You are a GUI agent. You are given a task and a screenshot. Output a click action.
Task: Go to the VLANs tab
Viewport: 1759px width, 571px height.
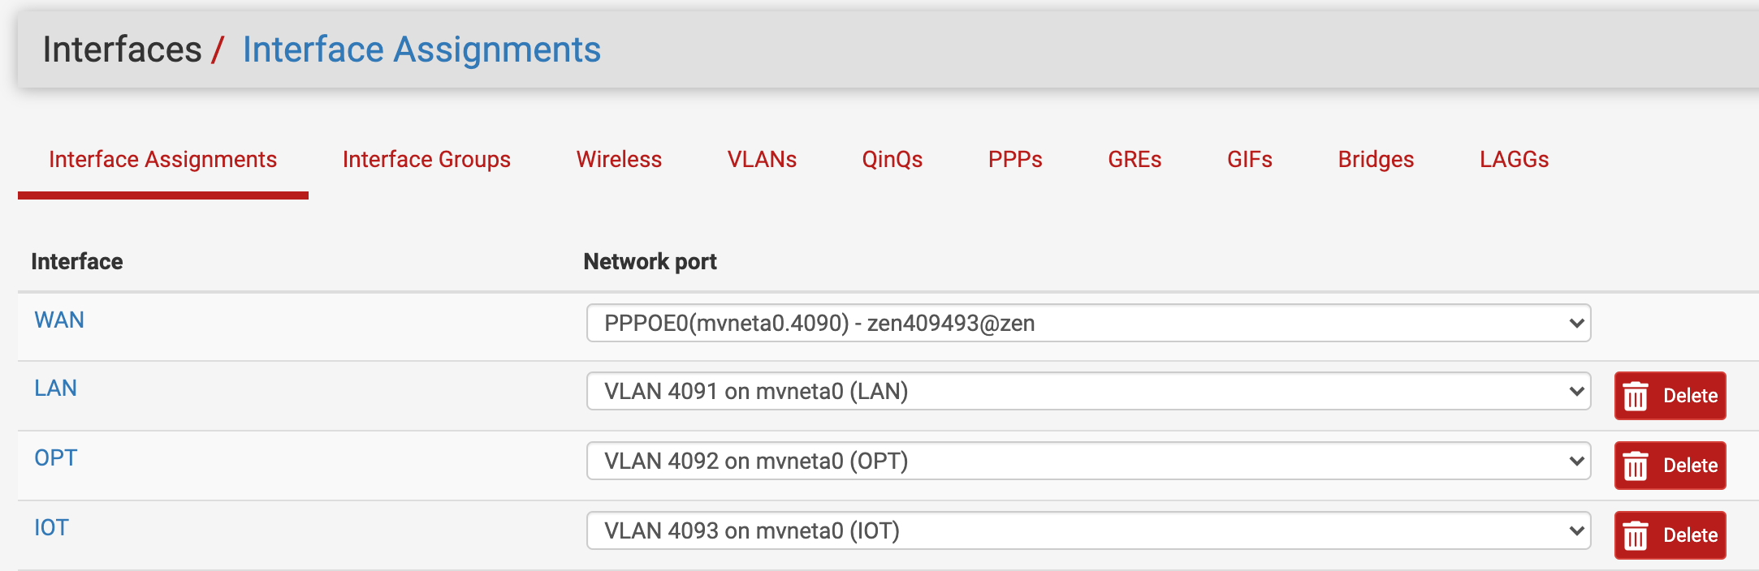pyautogui.click(x=762, y=159)
